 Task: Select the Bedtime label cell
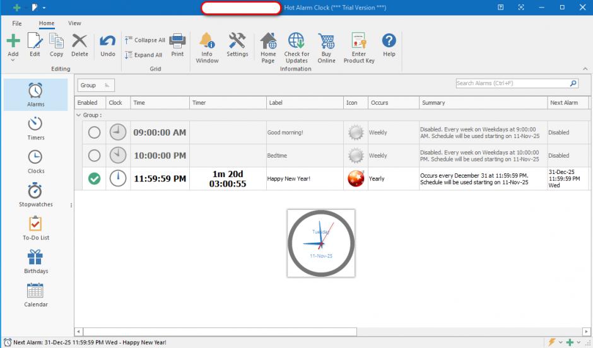pyautogui.click(x=305, y=156)
